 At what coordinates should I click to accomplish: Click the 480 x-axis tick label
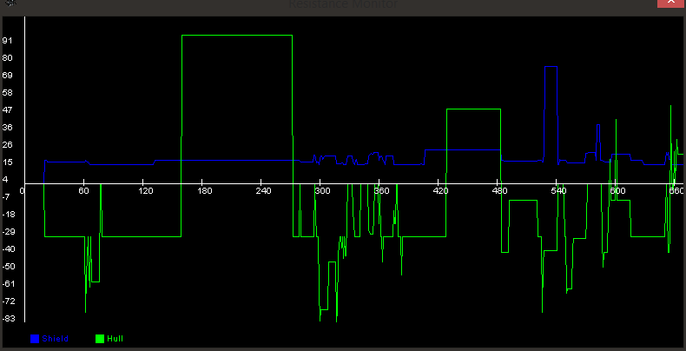[499, 191]
